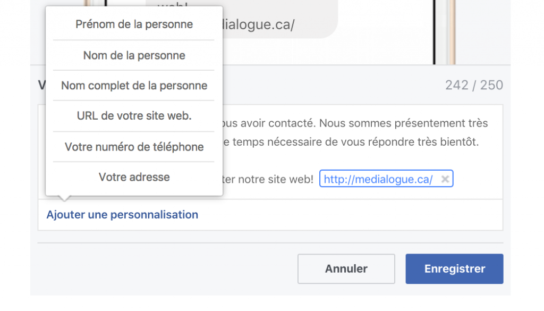The image size is (544, 311).
Task: Cancel editing with the Annuler button
Action: coord(346,268)
